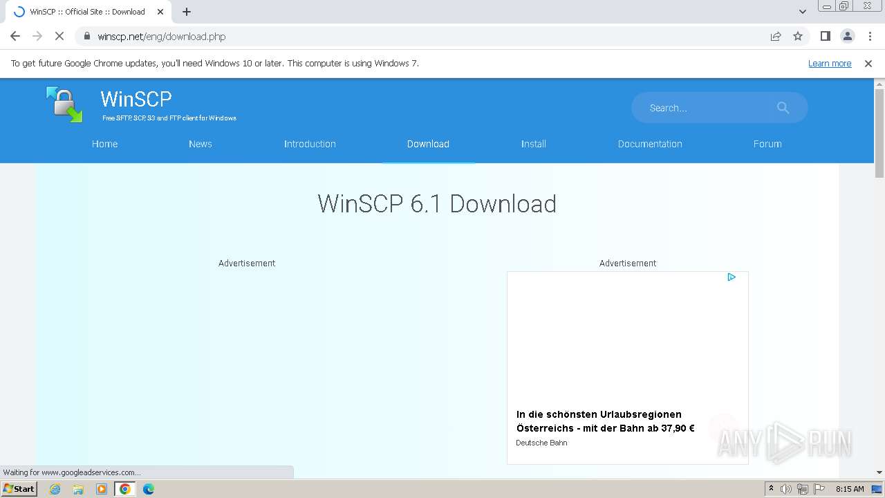Image resolution: width=885 pixels, height=498 pixels.
Task: Click the Show desktop taskbar icon
Action: click(877, 489)
